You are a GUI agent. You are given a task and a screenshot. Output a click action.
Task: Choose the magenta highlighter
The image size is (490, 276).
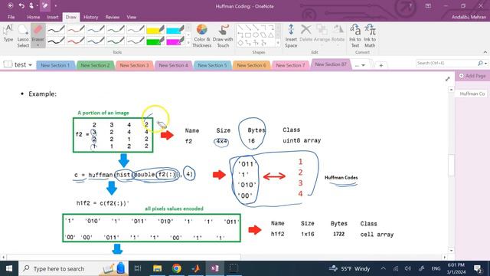coord(175,41)
